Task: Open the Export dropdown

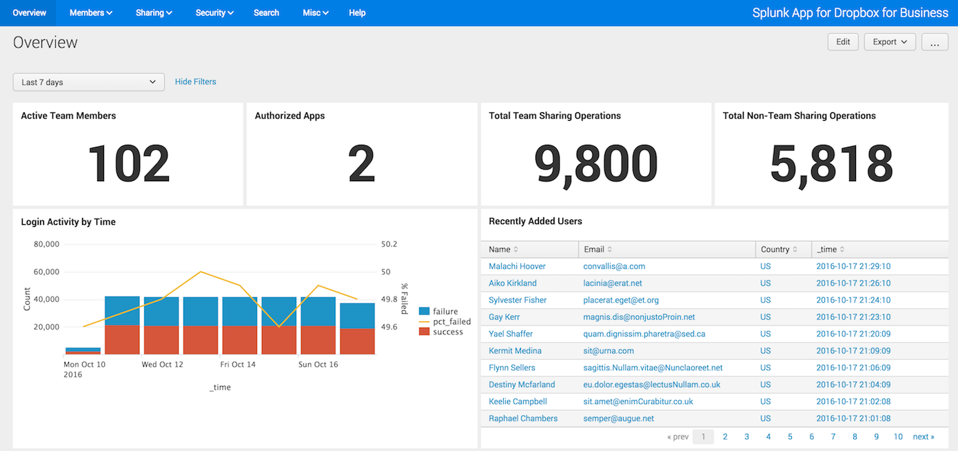Action: click(889, 42)
